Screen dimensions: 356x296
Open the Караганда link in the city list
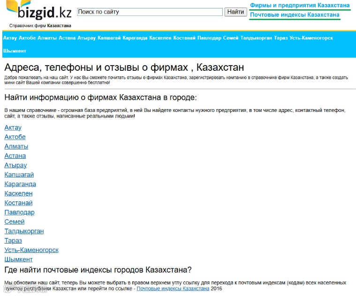point(20,184)
